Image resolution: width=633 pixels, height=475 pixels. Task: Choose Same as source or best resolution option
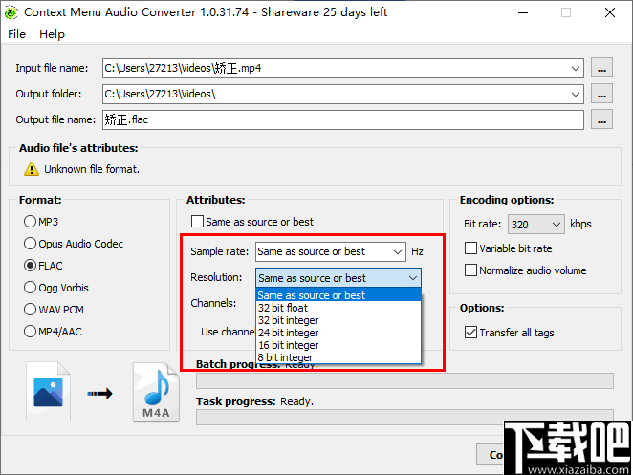tap(338, 295)
